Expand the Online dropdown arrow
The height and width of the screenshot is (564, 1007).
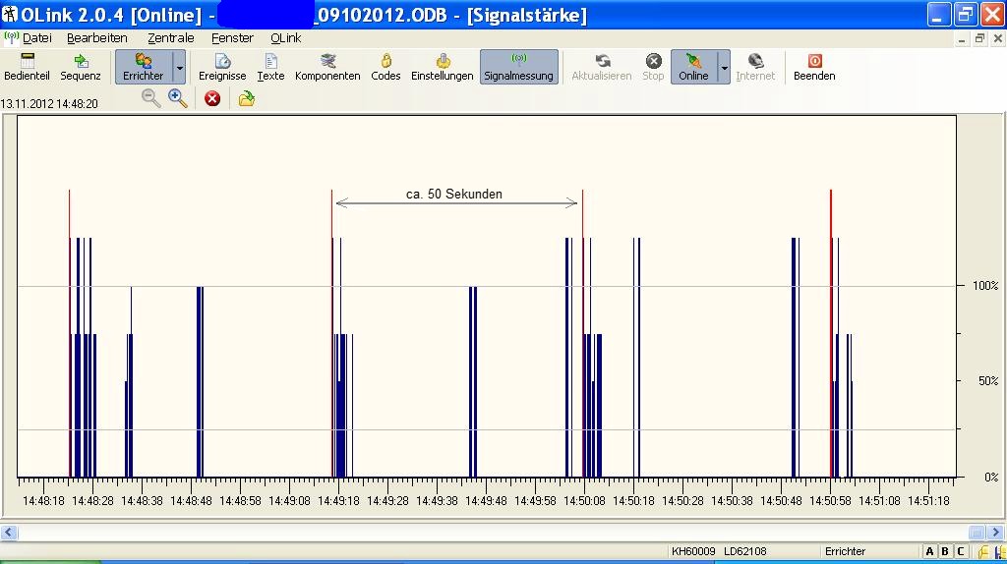(x=725, y=68)
